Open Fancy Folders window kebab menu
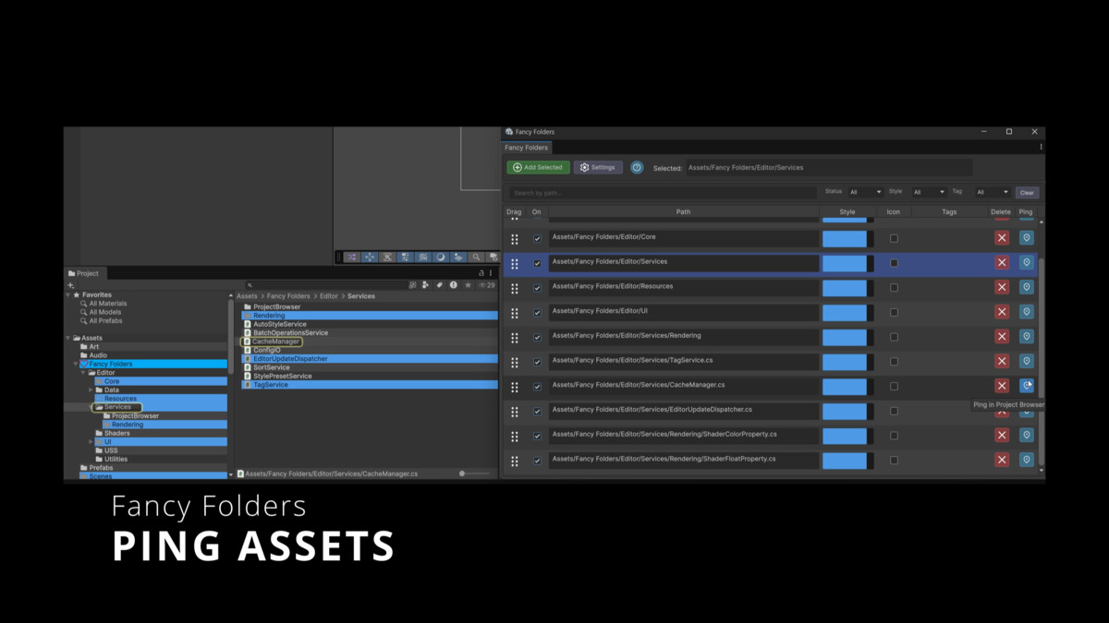Image resolution: width=1109 pixels, height=623 pixels. 1041,148
